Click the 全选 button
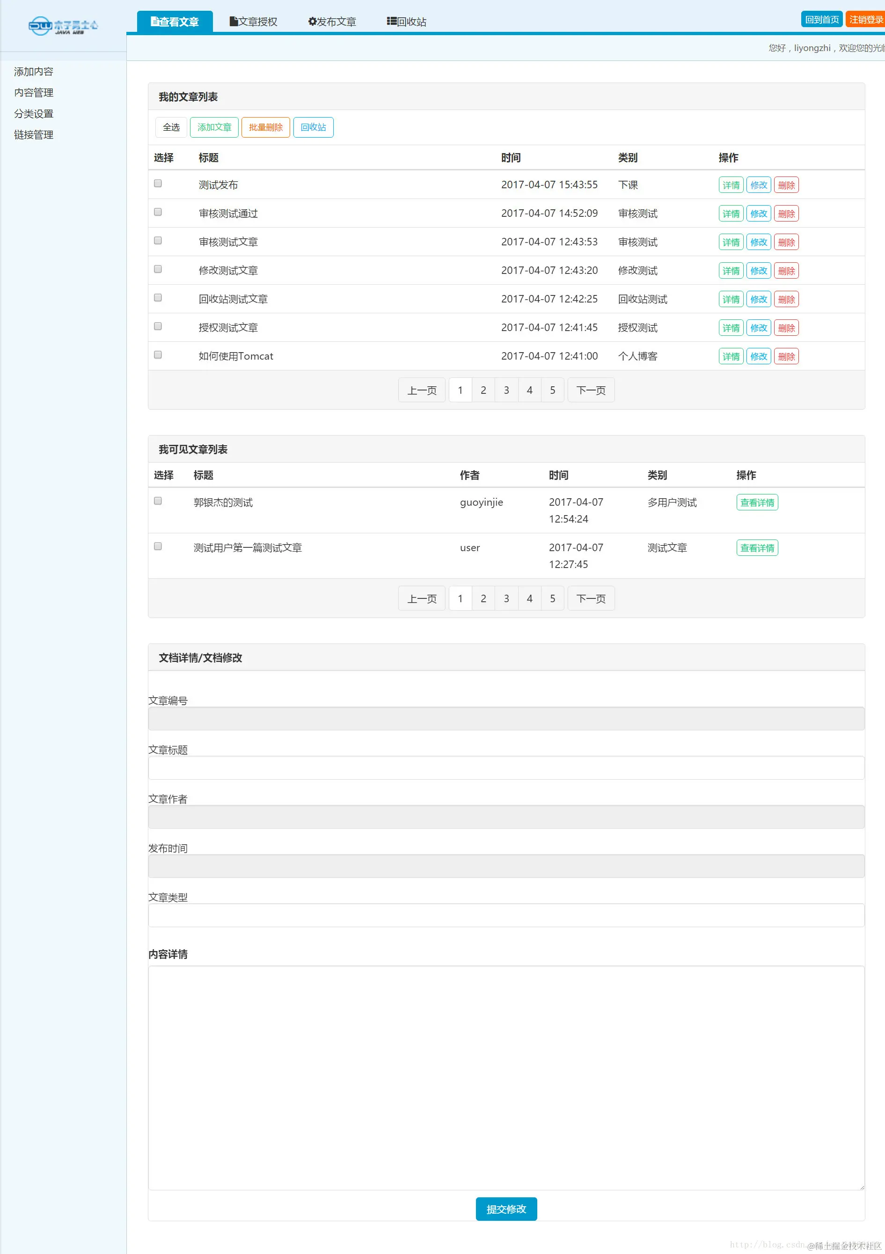Image resolution: width=885 pixels, height=1254 pixels. [x=171, y=127]
